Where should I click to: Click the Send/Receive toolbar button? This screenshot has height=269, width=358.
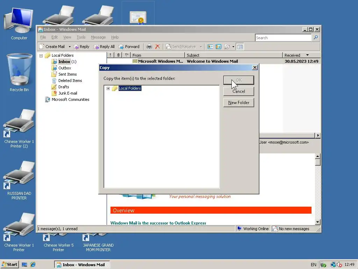point(181,47)
